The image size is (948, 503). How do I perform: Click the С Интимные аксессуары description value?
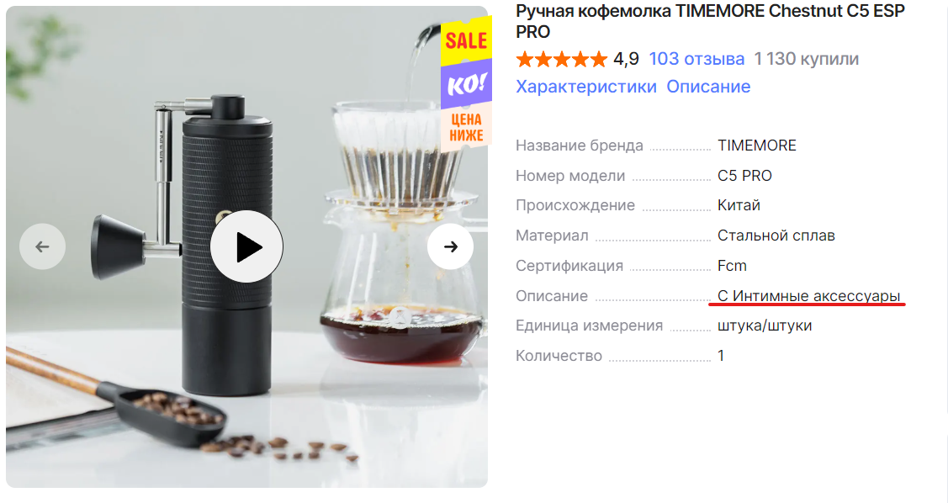pyautogui.click(x=809, y=295)
